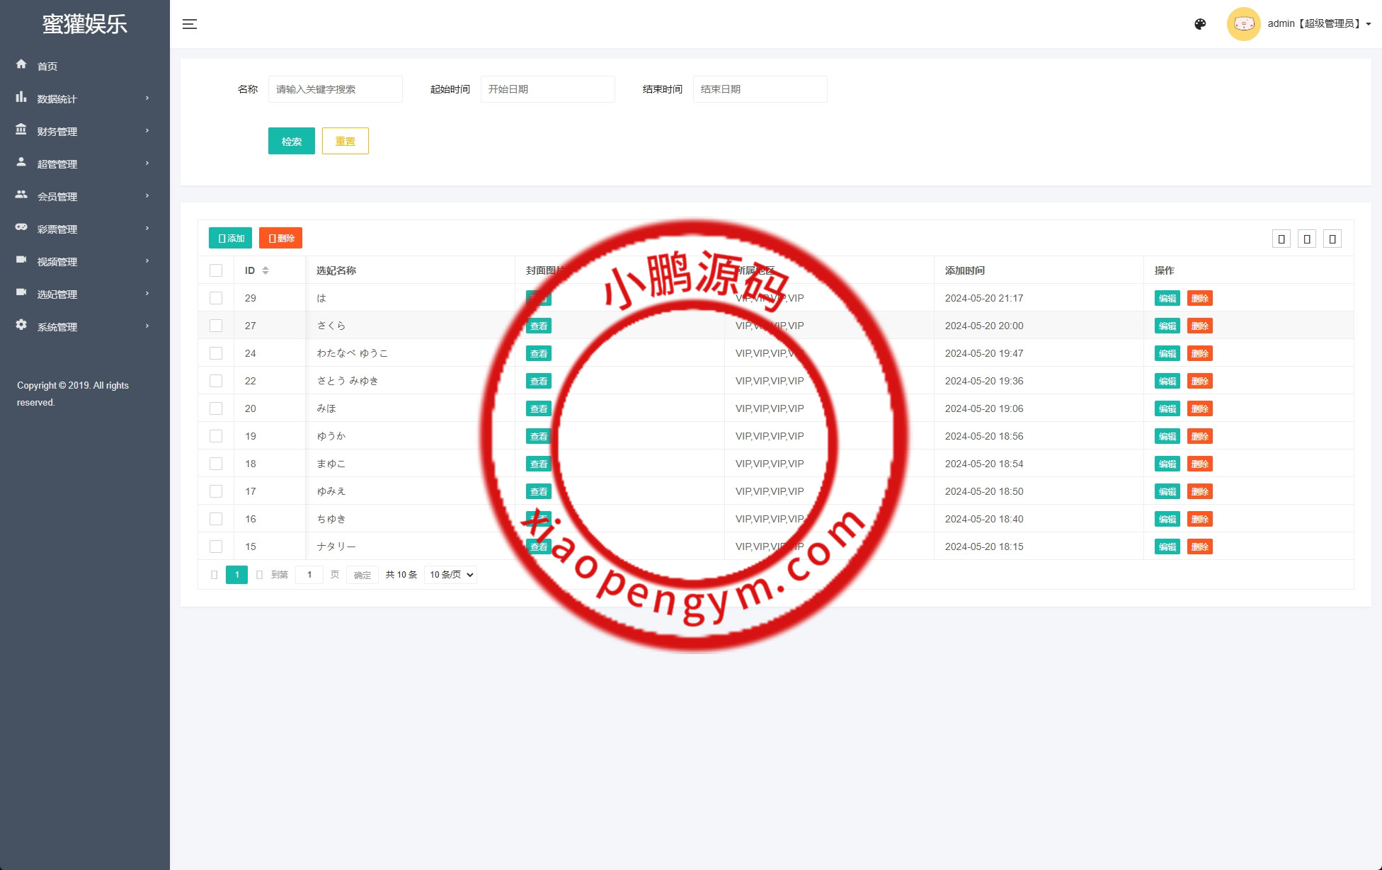Select the 首页 home icon in sidebar
Image resolution: width=1382 pixels, height=870 pixels.
tap(21, 66)
